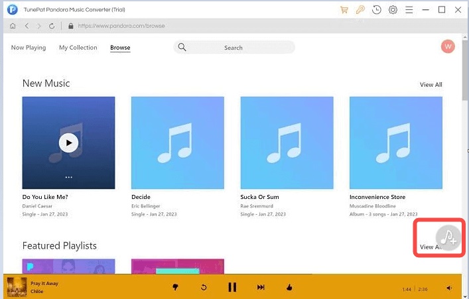469x299 pixels.
Task: Open more options dots on Do You Like Me?
Action: coord(68,177)
